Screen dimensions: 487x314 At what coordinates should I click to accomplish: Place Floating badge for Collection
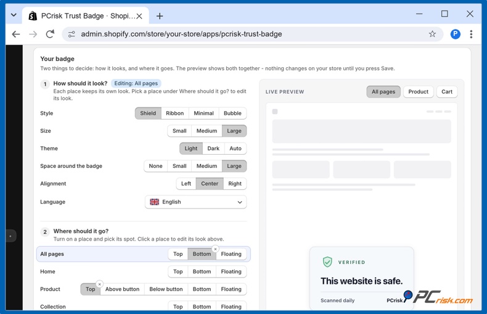231,307
